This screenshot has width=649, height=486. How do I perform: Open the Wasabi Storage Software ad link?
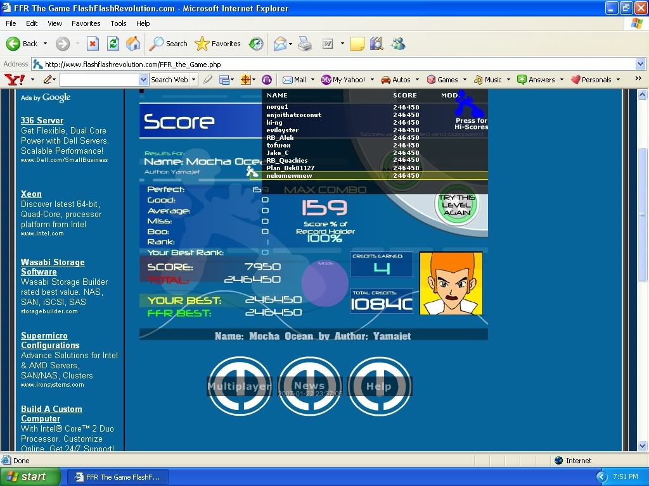52,267
